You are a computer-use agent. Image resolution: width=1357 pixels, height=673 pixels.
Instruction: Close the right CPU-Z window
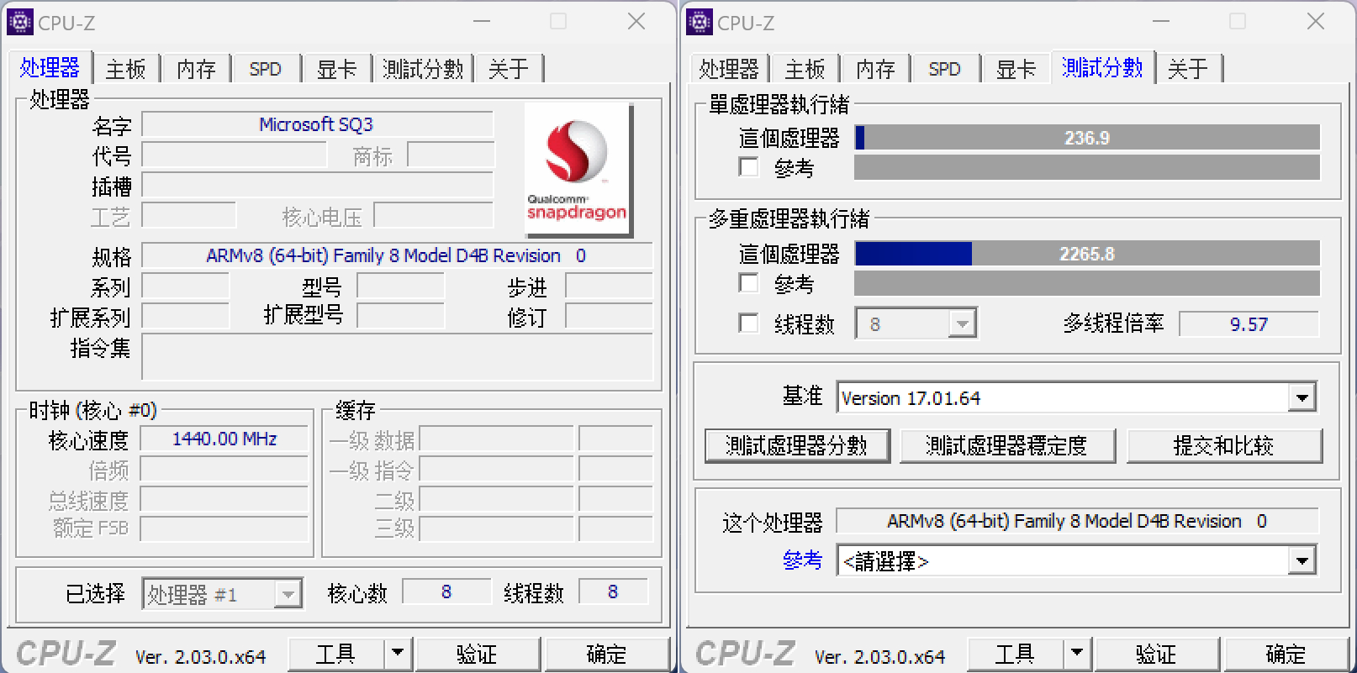1316,22
